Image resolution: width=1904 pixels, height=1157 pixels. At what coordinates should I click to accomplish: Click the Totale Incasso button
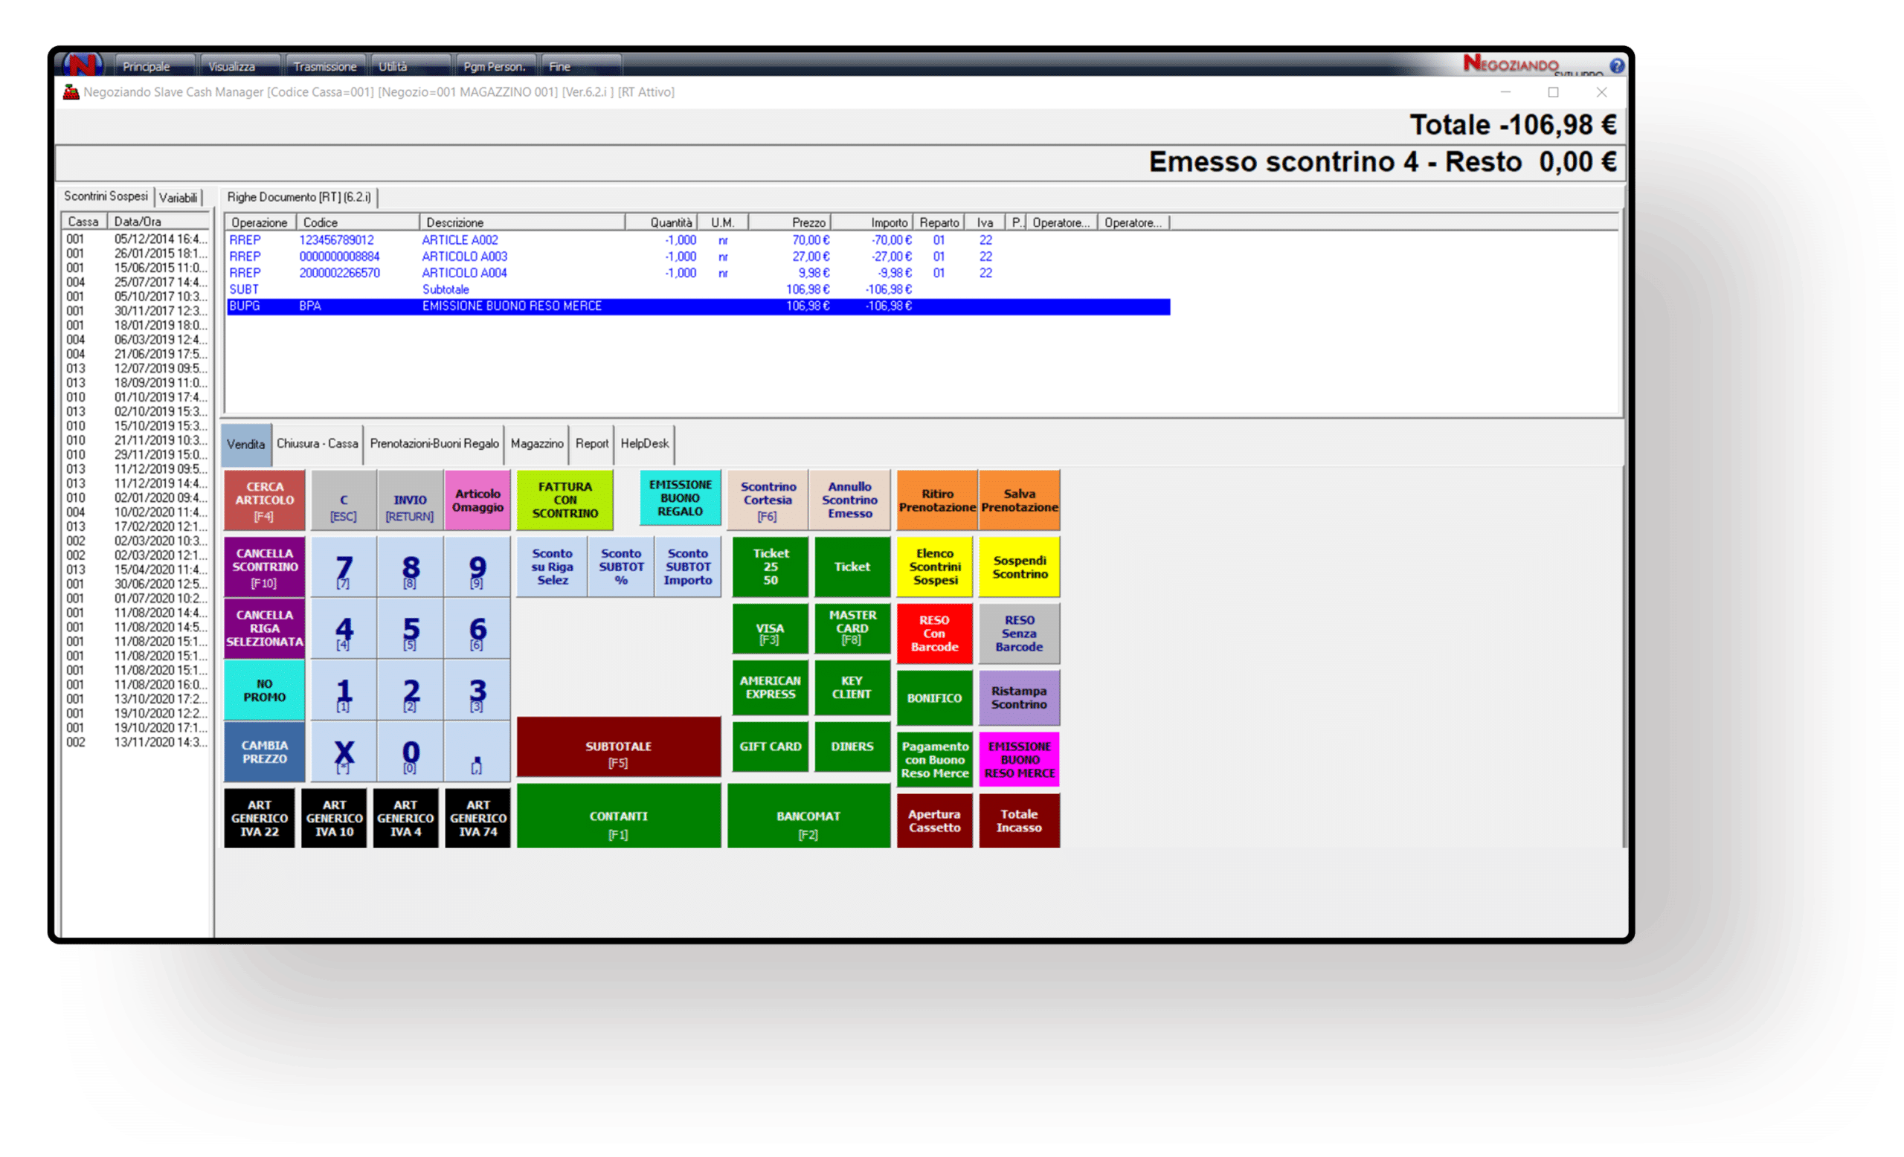point(1019,821)
